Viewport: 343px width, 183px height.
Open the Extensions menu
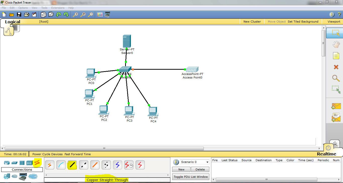pos(58,8)
